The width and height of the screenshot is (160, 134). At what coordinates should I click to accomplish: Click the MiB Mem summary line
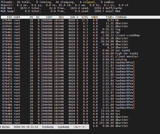(x=61, y=8)
